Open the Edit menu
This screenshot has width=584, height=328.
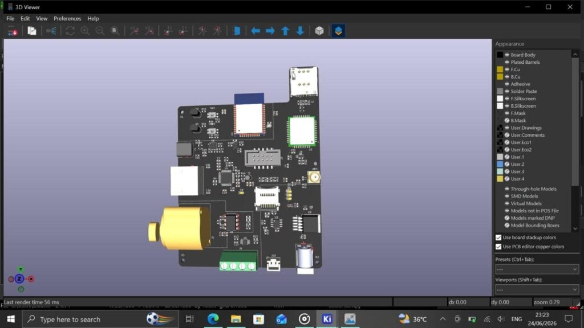pyautogui.click(x=25, y=18)
